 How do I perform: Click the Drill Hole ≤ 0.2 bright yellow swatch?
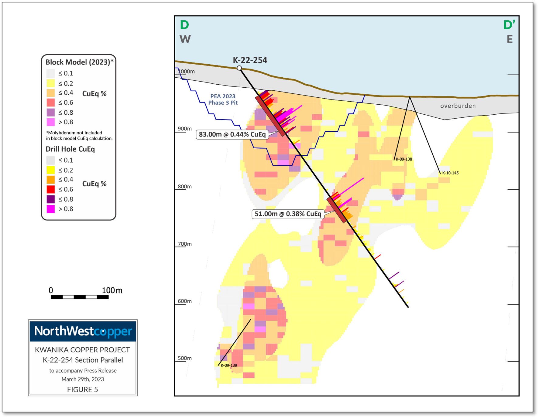[50, 170]
